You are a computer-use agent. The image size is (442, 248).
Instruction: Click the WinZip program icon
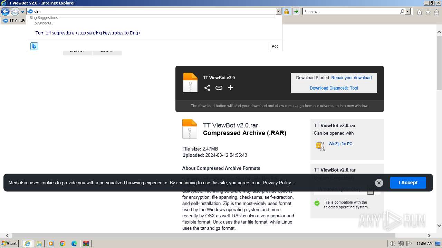pyautogui.click(x=320, y=146)
